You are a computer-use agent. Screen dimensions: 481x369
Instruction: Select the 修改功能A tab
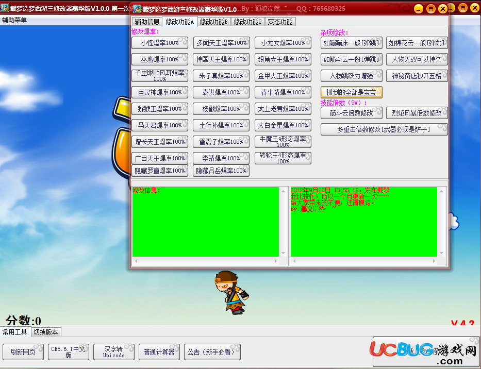tap(180, 22)
